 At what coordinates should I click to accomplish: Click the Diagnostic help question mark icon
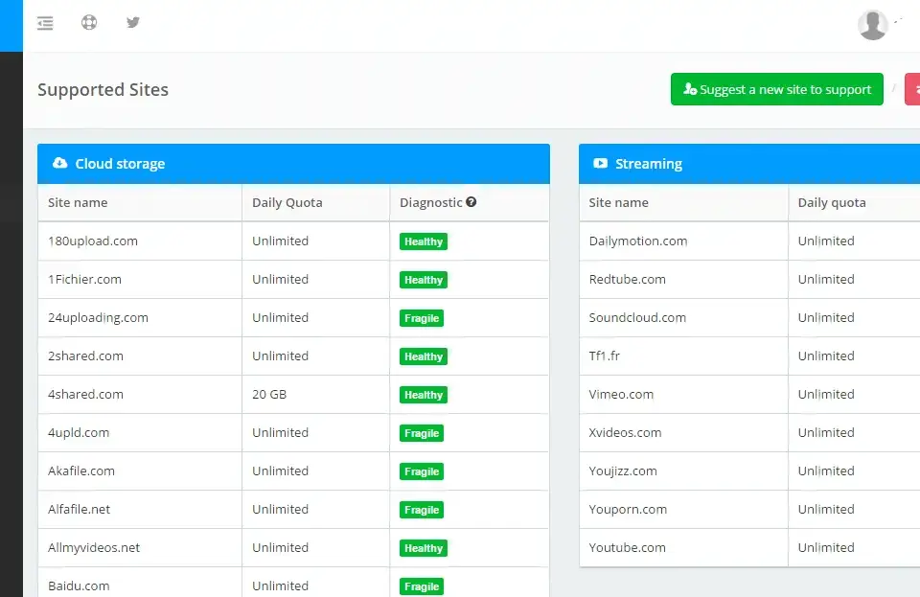(471, 202)
